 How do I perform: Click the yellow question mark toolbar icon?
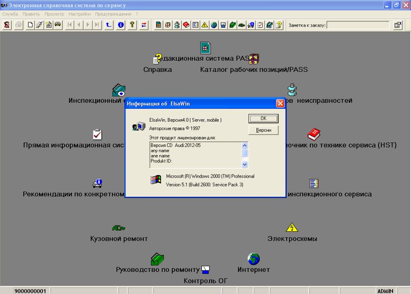click(132, 25)
